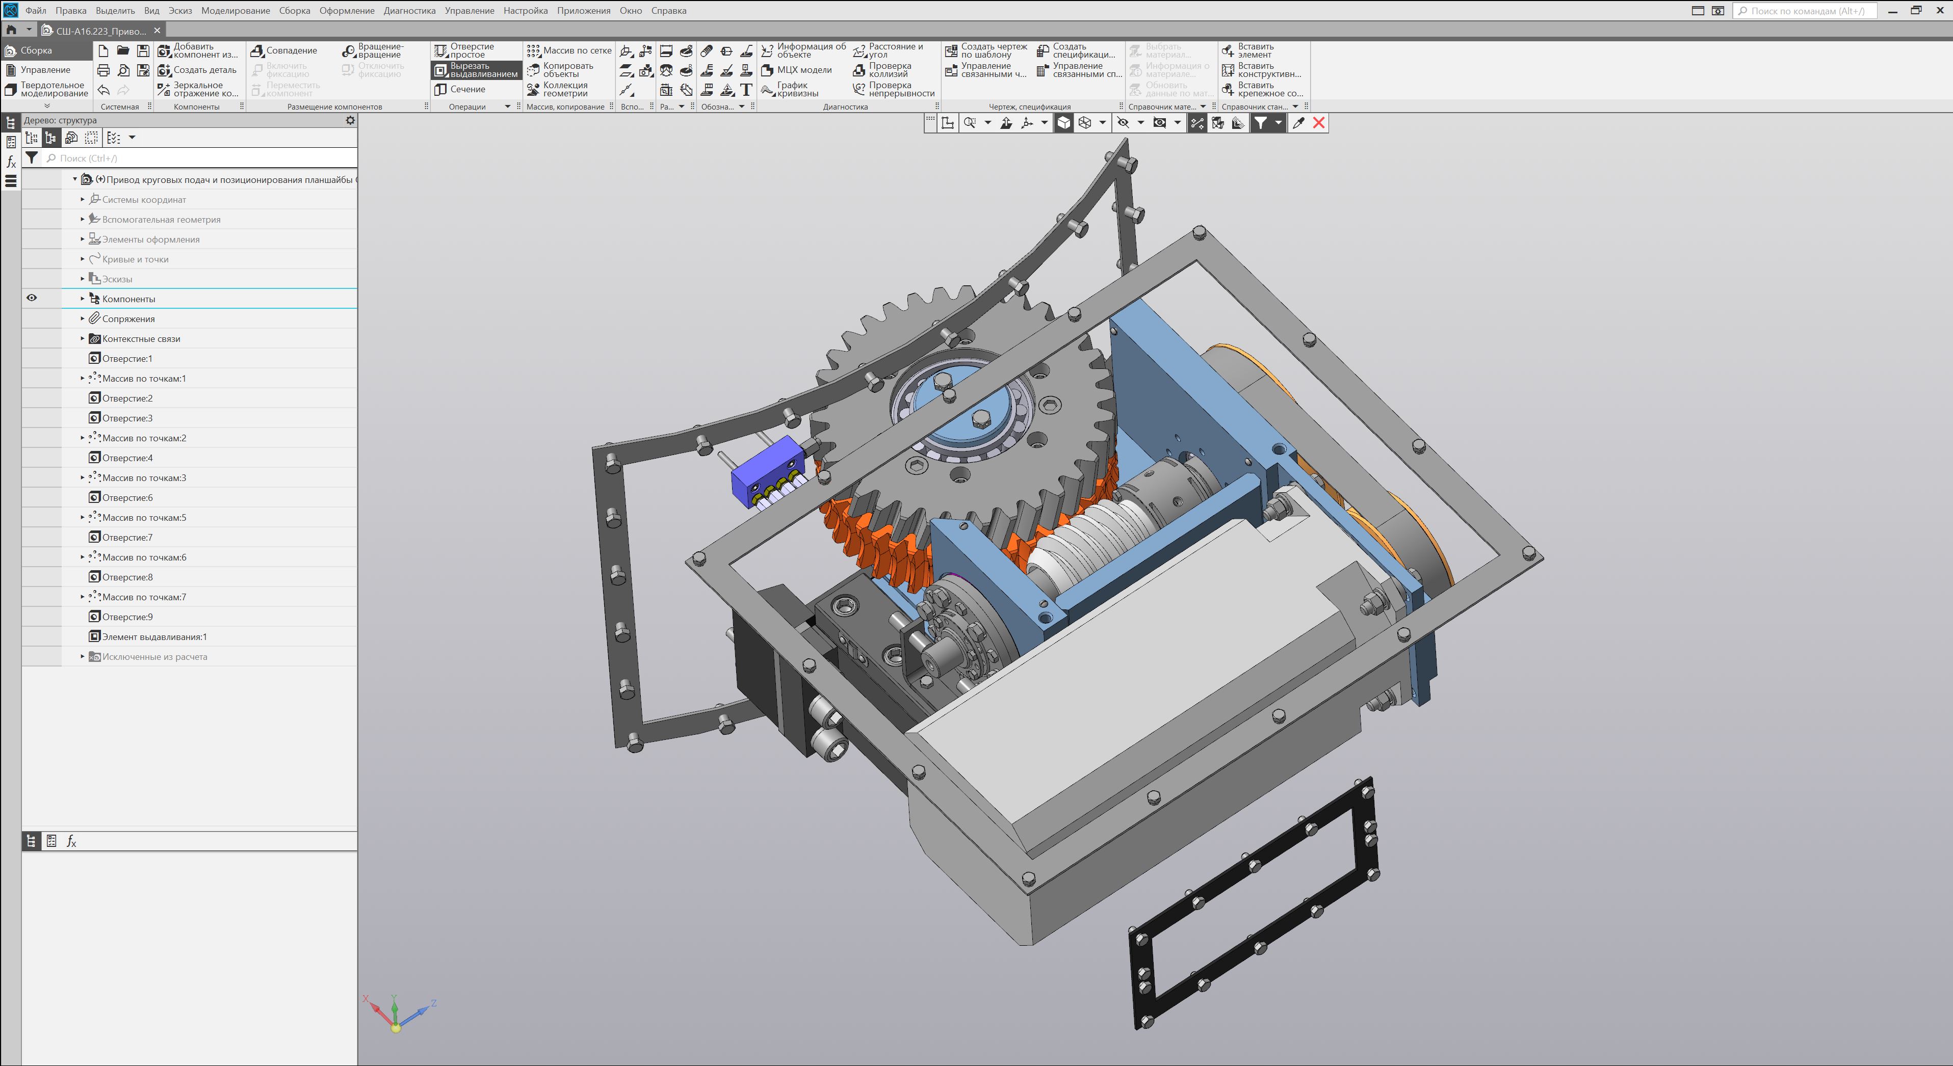Toggle shaded cube display mode
The width and height of the screenshot is (1953, 1066).
pos(1064,123)
